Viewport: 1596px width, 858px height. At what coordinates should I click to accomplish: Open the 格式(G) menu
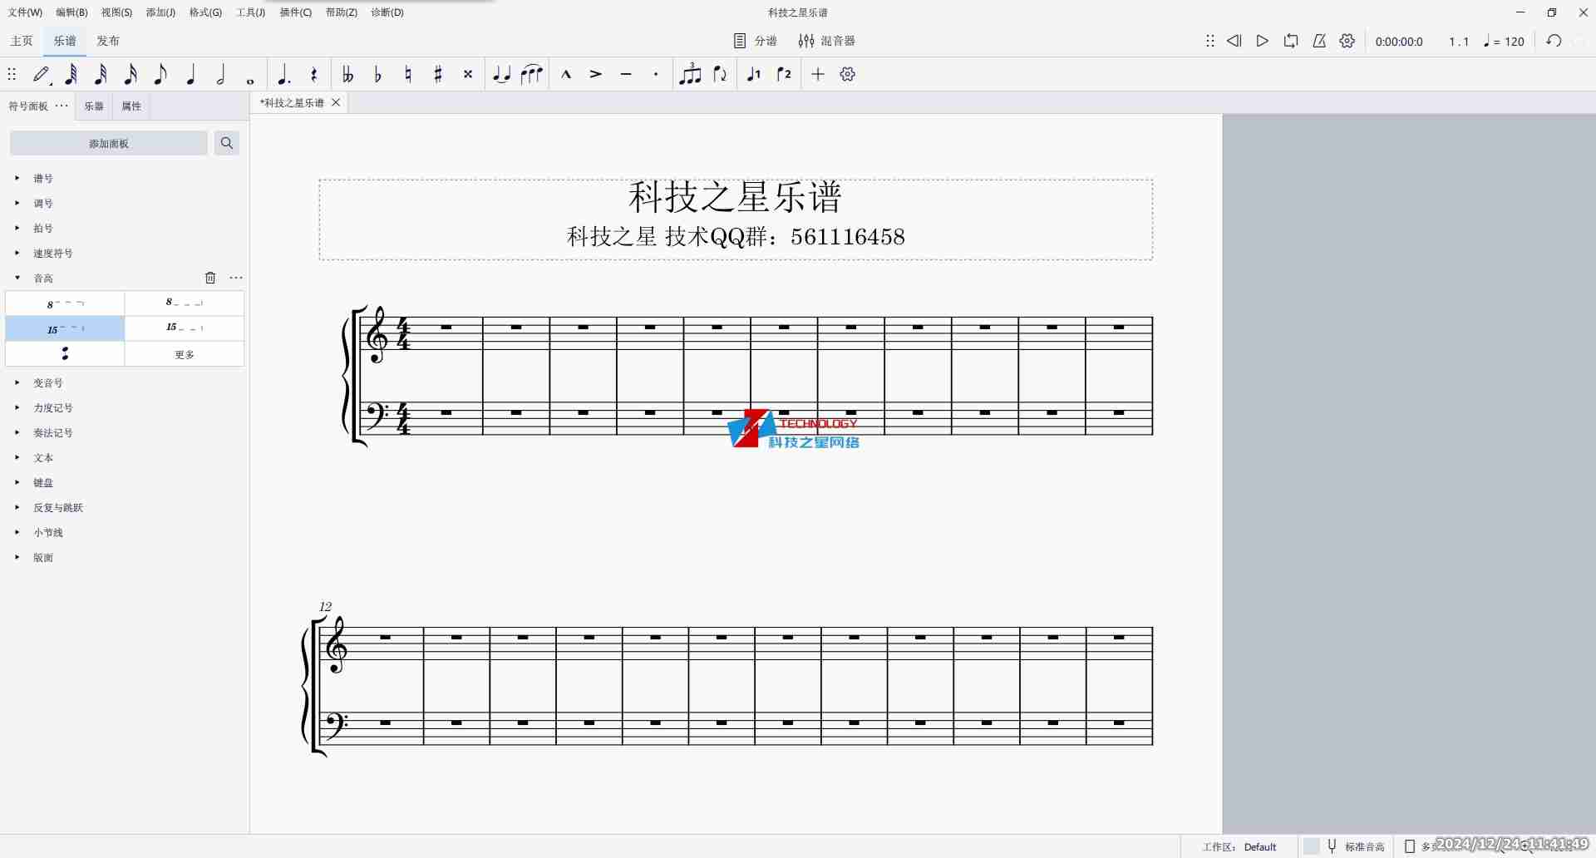[204, 12]
